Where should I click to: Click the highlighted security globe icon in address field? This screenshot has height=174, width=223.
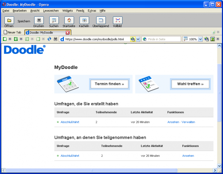tap(133, 39)
